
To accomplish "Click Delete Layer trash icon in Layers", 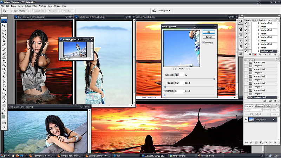I will 275,143.
